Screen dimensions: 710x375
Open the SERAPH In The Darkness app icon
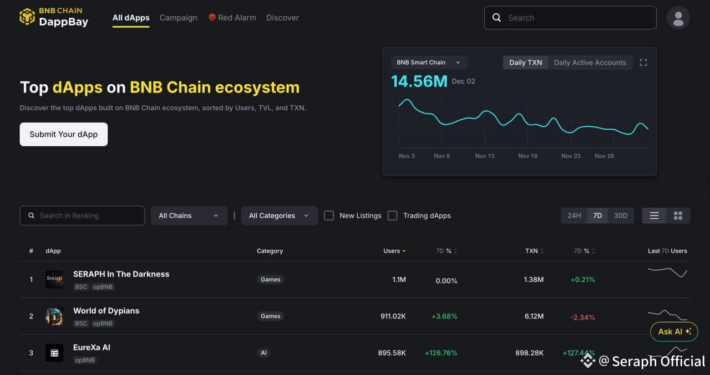[x=54, y=279]
